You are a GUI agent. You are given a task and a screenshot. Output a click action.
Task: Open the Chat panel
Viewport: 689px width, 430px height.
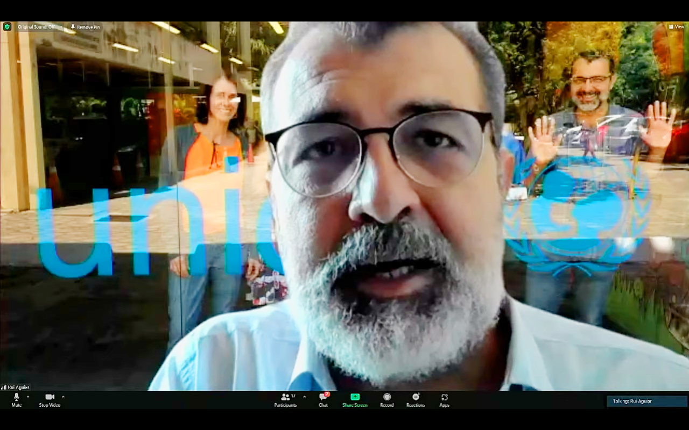click(x=323, y=399)
